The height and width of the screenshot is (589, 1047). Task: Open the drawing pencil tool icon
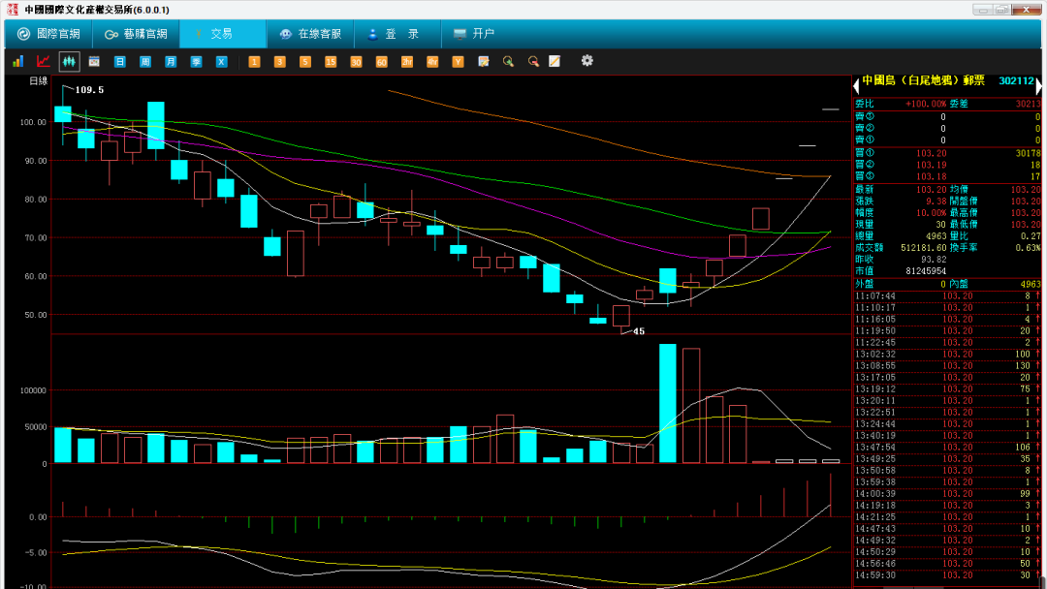555,61
